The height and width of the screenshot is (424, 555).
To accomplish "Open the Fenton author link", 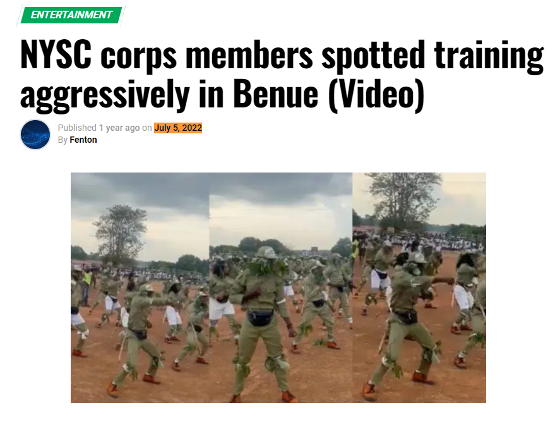I will (x=83, y=140).
